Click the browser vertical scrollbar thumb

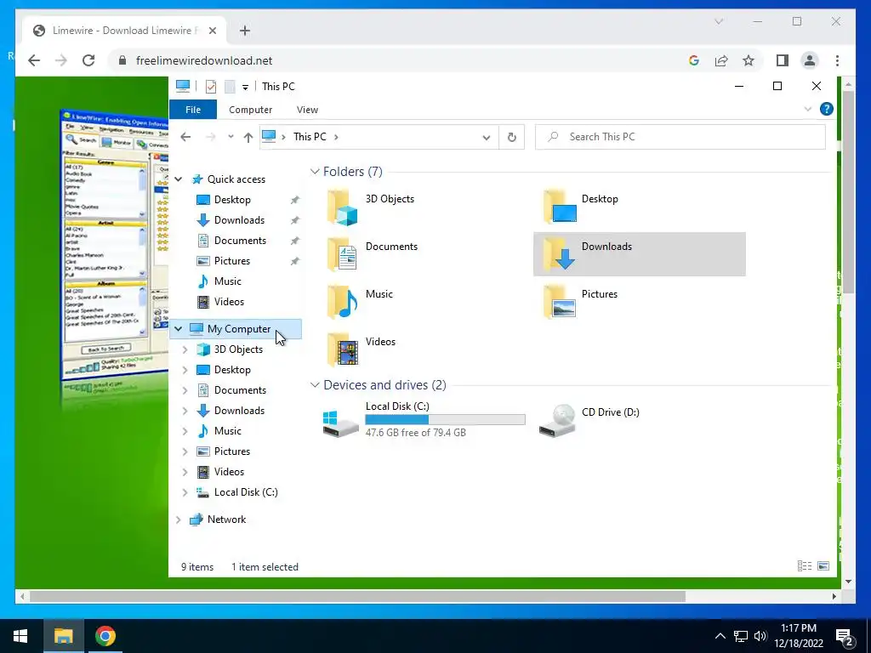pos(848,191)
